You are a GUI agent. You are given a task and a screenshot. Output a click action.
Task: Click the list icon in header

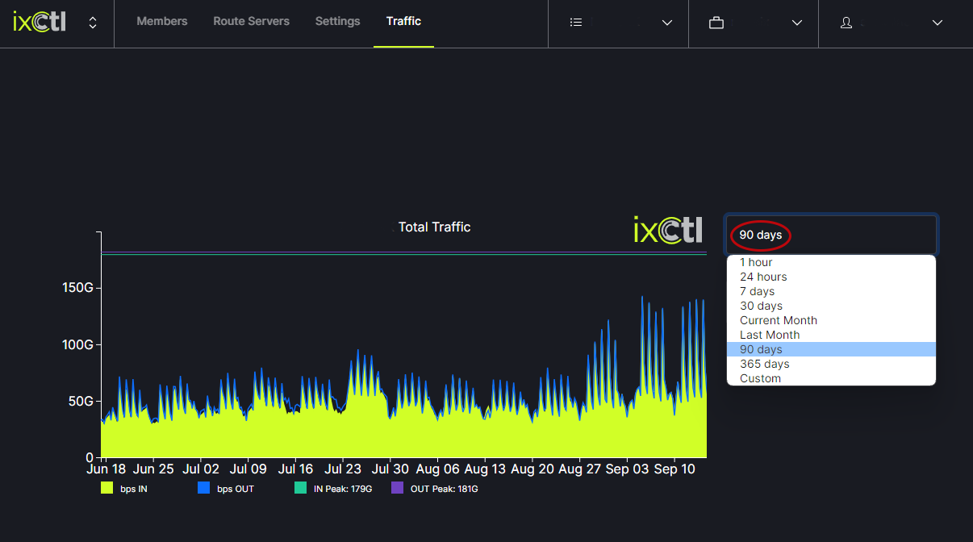tap(576, 23)
